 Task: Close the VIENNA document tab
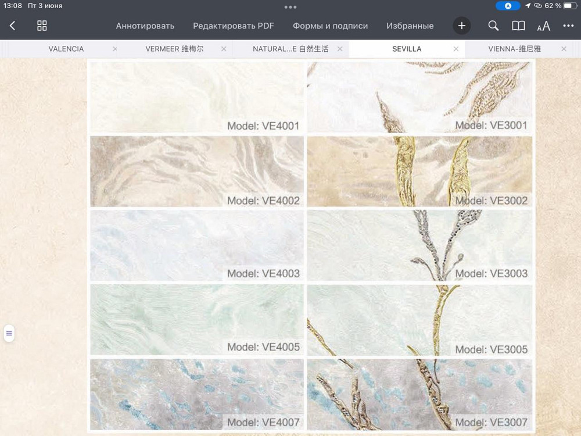(564, 49)
